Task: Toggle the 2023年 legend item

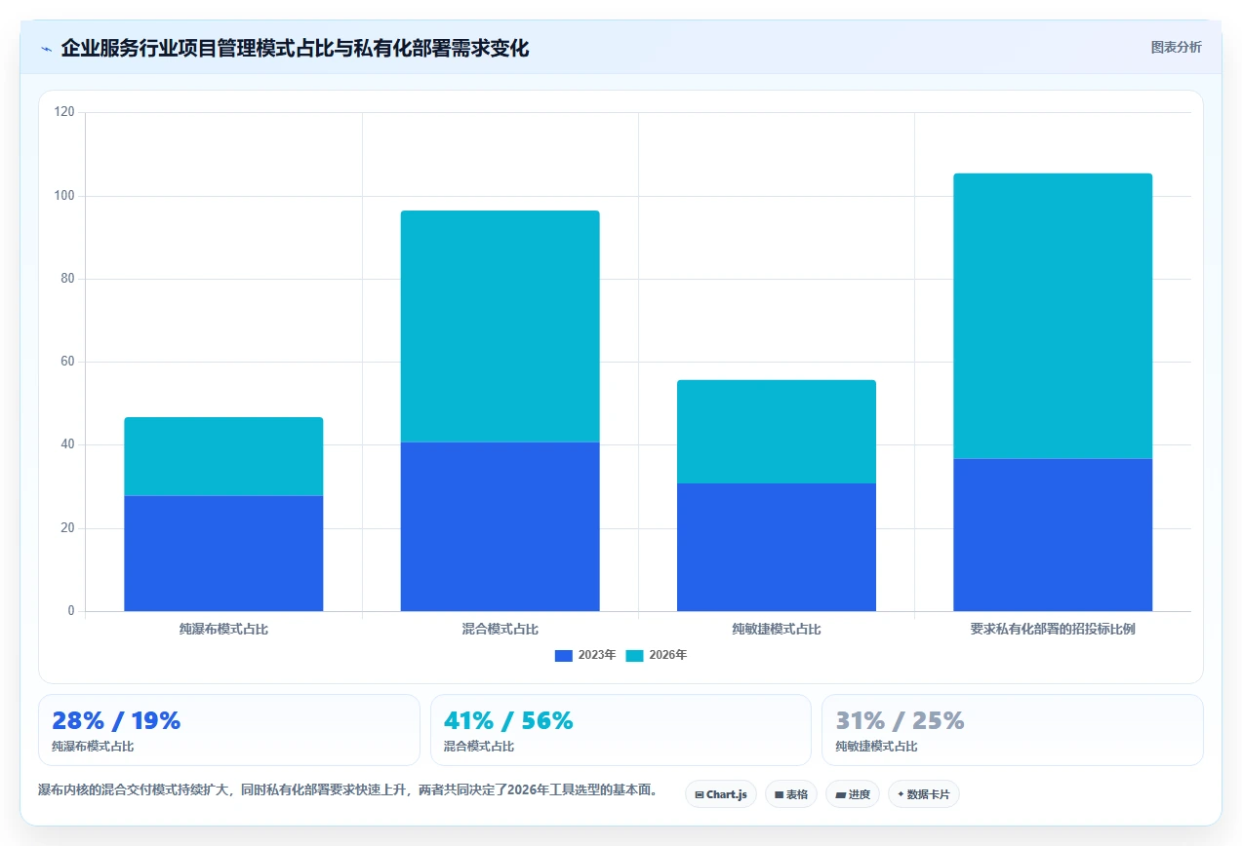Action: [x=585, y=655]
